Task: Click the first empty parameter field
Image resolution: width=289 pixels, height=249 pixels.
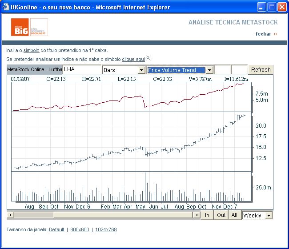Action: click(x=223, y=69)
